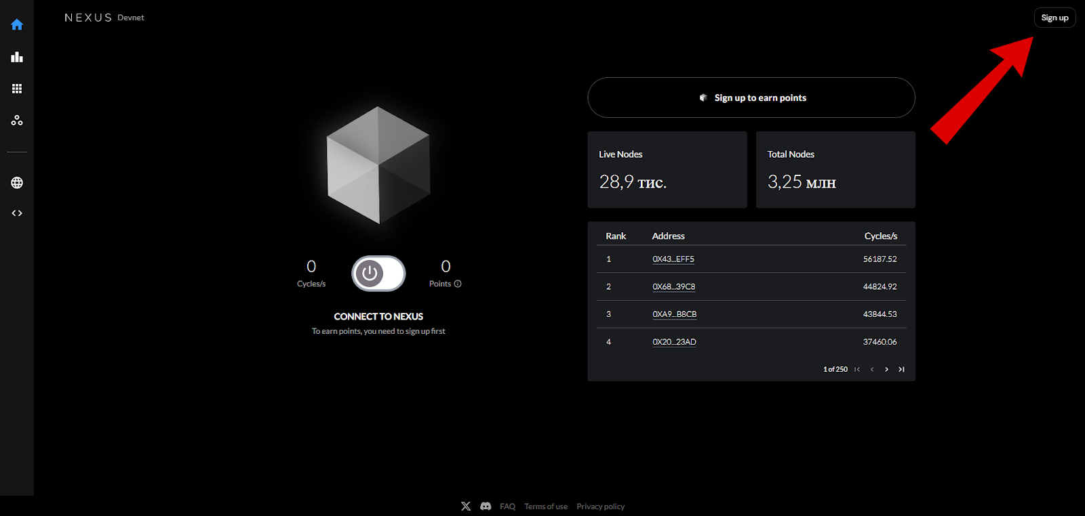Click the value 56187.52
The width and height of the screenshot is (1085, 516).
[880, 259]
